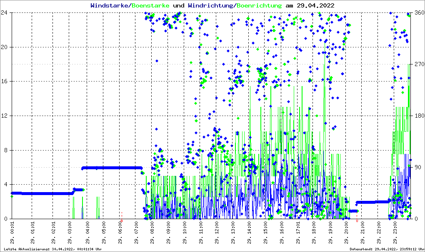Click the "Windstarke" word in the chart title
Viewport: 425px width, 252px height.
(109, 5)
